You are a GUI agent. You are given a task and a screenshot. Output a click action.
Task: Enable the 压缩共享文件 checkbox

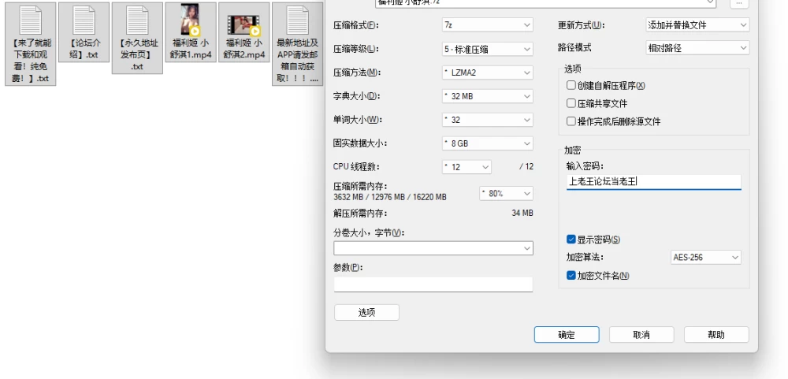pos(571,103)
